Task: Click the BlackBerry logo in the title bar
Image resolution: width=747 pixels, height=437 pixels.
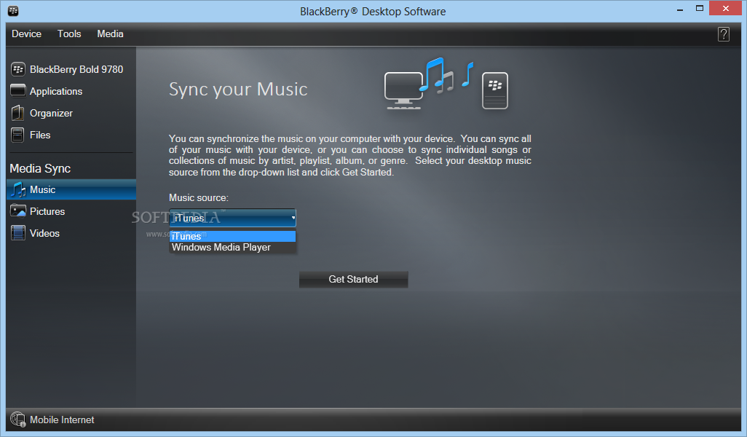Action: 13,10
